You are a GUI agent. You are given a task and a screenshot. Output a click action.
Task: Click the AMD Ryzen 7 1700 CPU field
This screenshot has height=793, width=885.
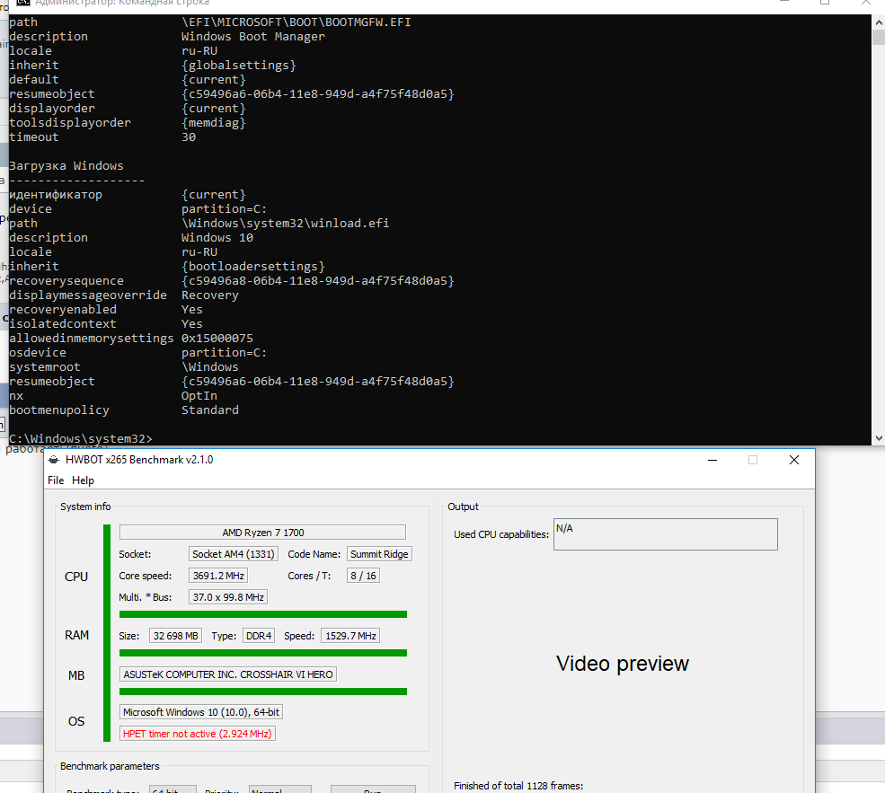pyautogui.click(x=262, y=533)
